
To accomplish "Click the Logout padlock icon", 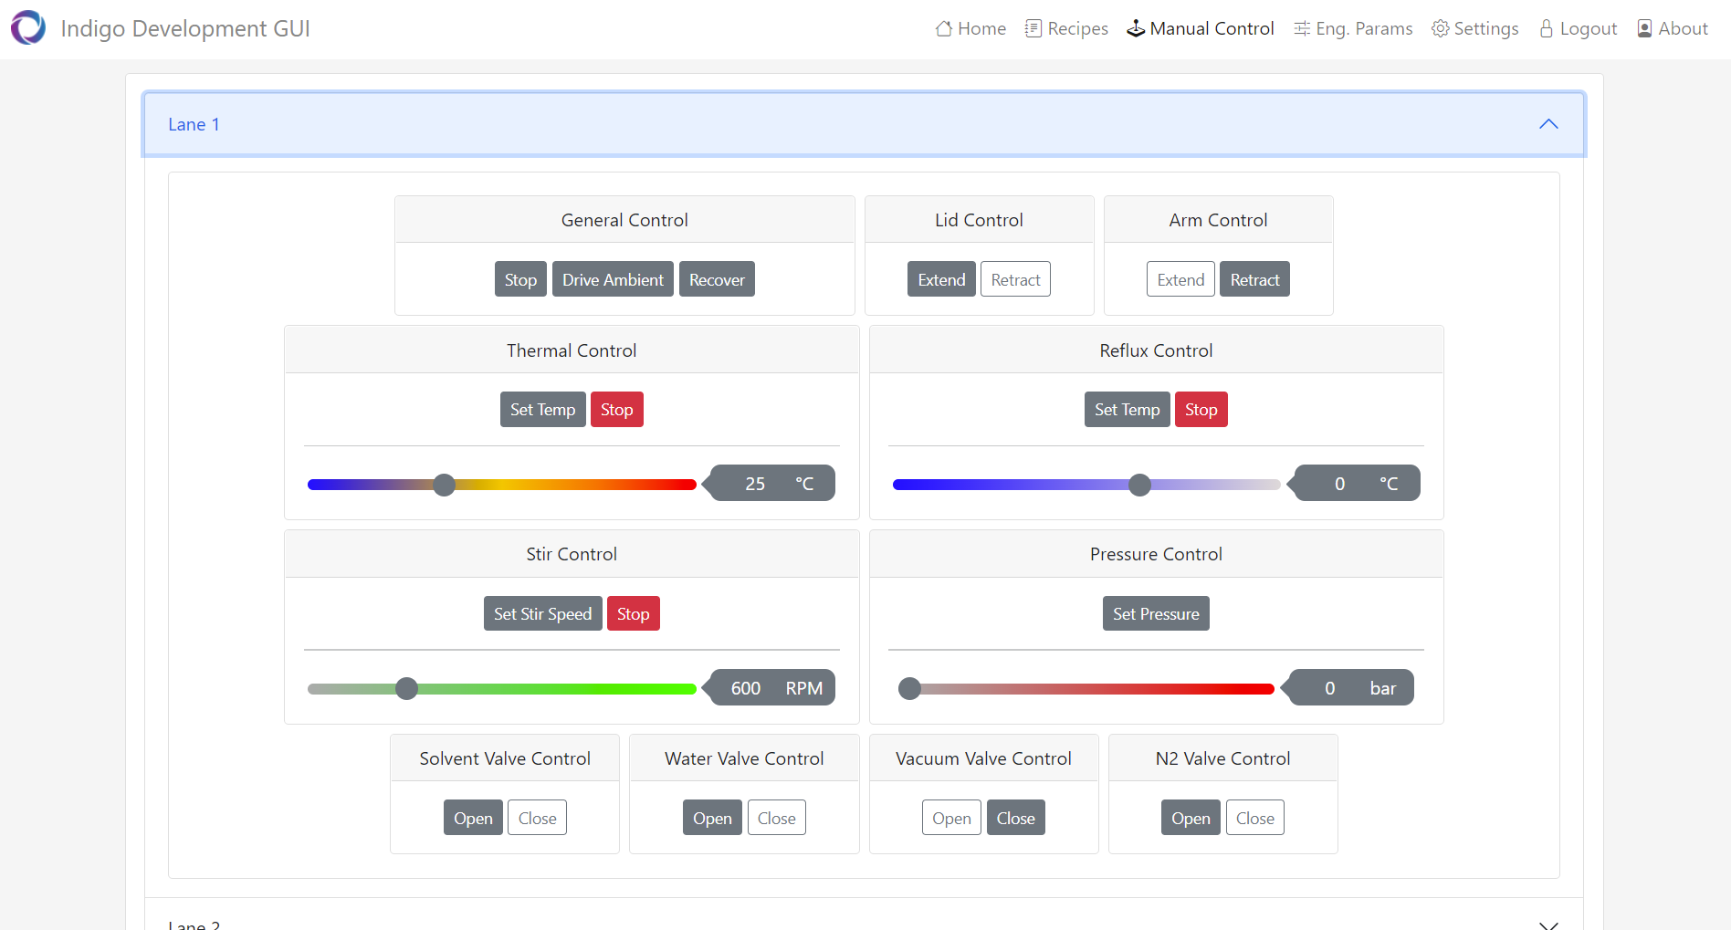I will coord(1547,29).
